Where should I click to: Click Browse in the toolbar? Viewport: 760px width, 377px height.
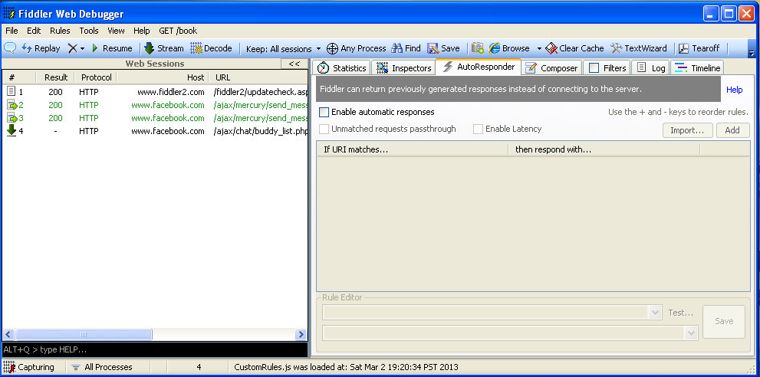pyautogui.click(x=509, y=48)
